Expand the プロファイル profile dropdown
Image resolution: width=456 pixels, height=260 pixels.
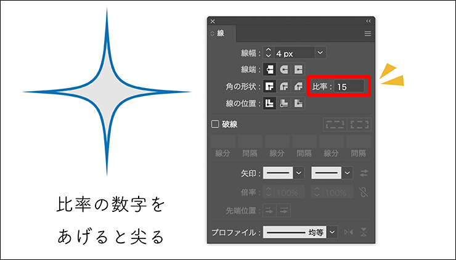[333, 232]
